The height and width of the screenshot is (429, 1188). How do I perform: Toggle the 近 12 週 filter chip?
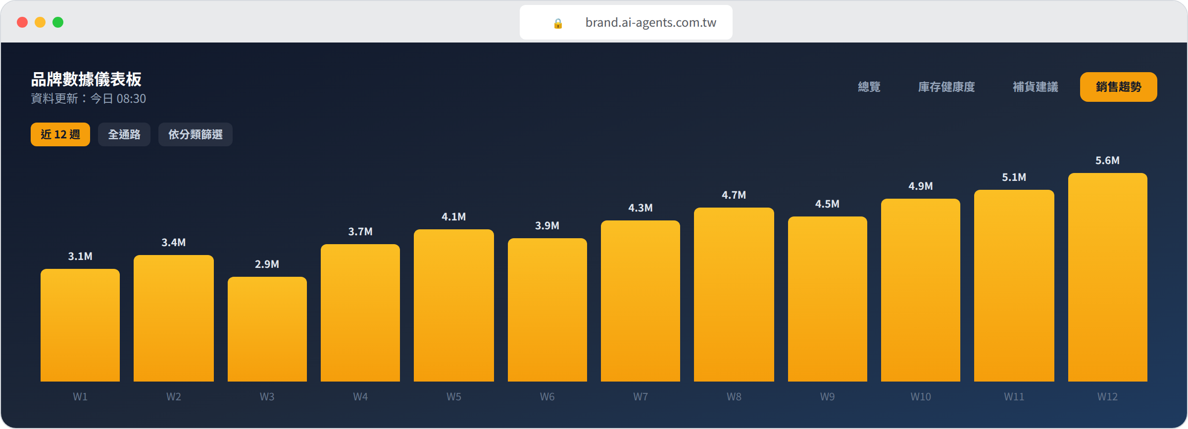(60, 134)
